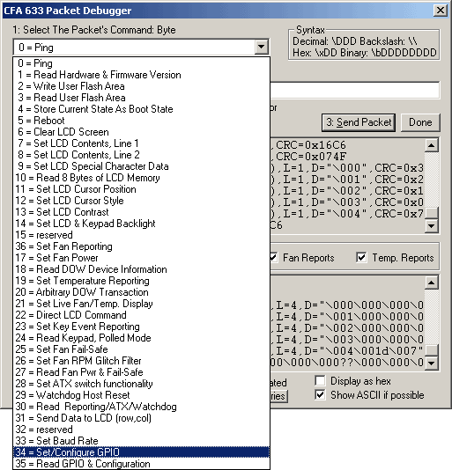The image size is (452, 470).
Task: Choose '19 = Set Temperature Reporting'
Action: tap(141, 281)
